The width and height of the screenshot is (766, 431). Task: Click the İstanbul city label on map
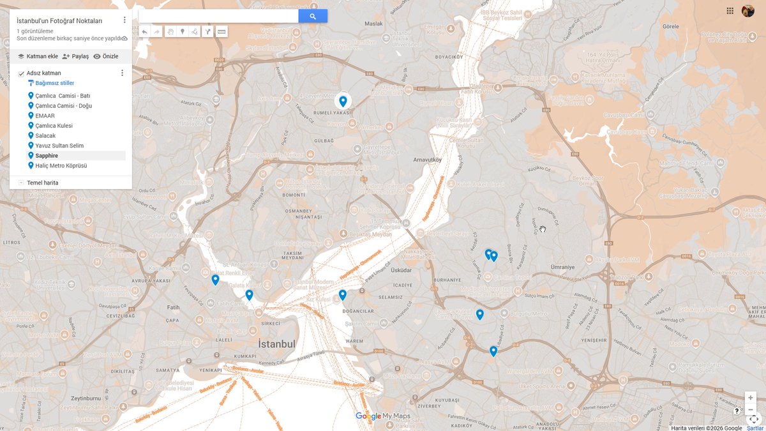coord(276,344)
